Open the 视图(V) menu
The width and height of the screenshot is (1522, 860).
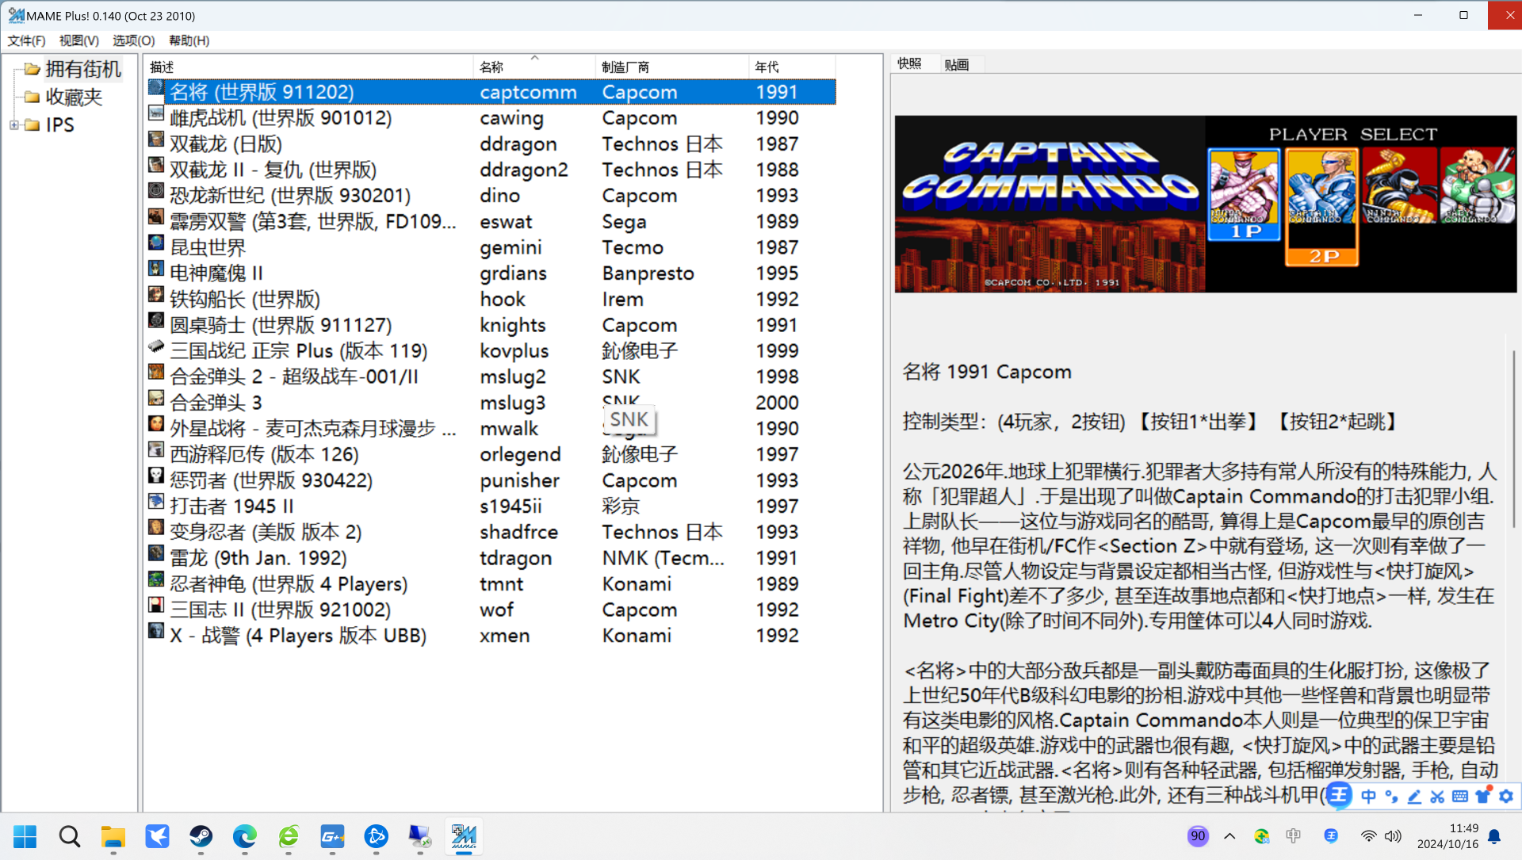[78, 40]
